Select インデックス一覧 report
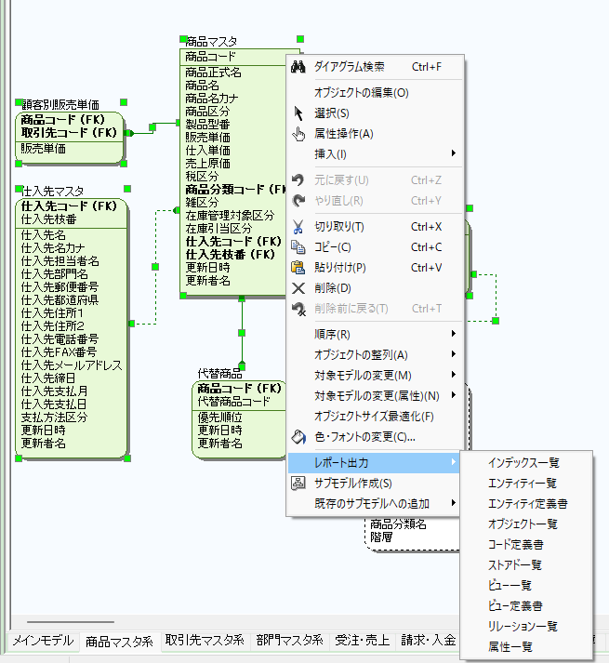Image resolution: width=609 pixels, height=663 pixels. tap(526, 462)
